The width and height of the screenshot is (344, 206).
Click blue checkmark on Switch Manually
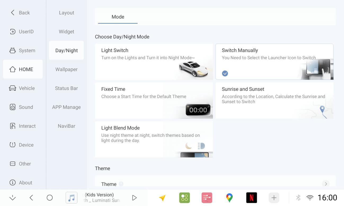tap(225, 73)
